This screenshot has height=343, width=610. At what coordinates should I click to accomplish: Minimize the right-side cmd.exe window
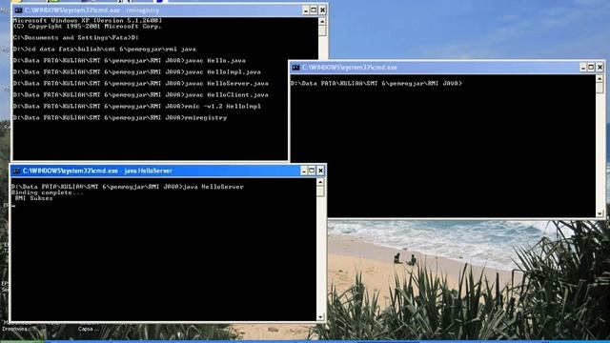click(583, 68)
